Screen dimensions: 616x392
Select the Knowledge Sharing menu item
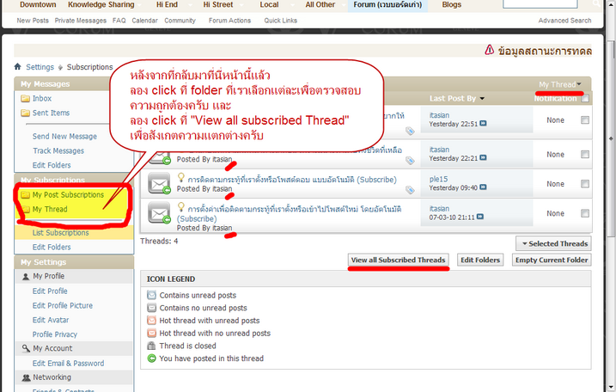coord(101,4)
